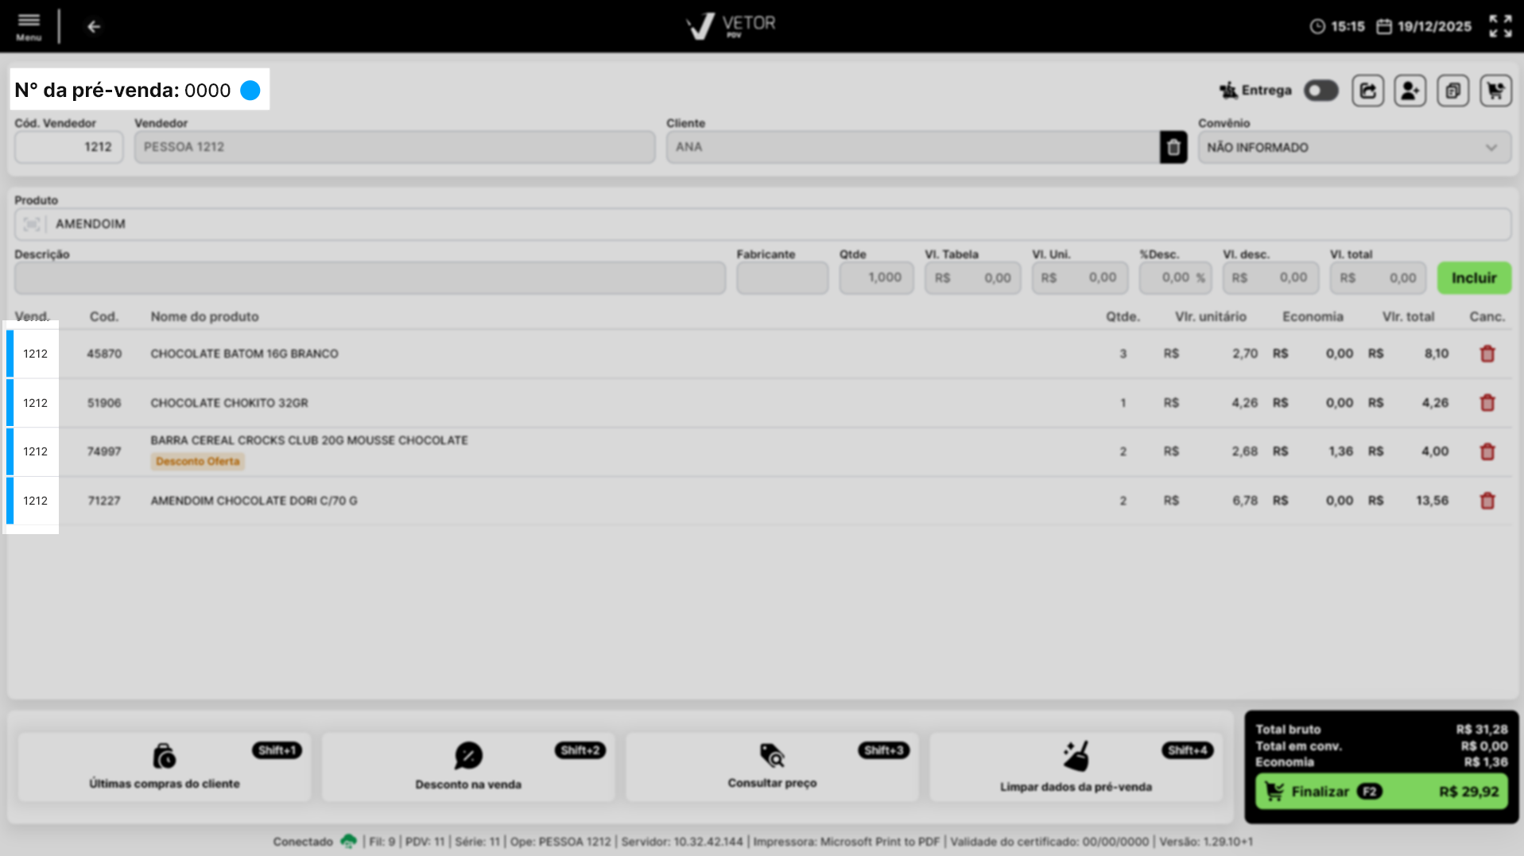Click the blue status dot by pré-venda number
The width and height of the screenshot is (1524, 856).
click(x=250, y=91)
